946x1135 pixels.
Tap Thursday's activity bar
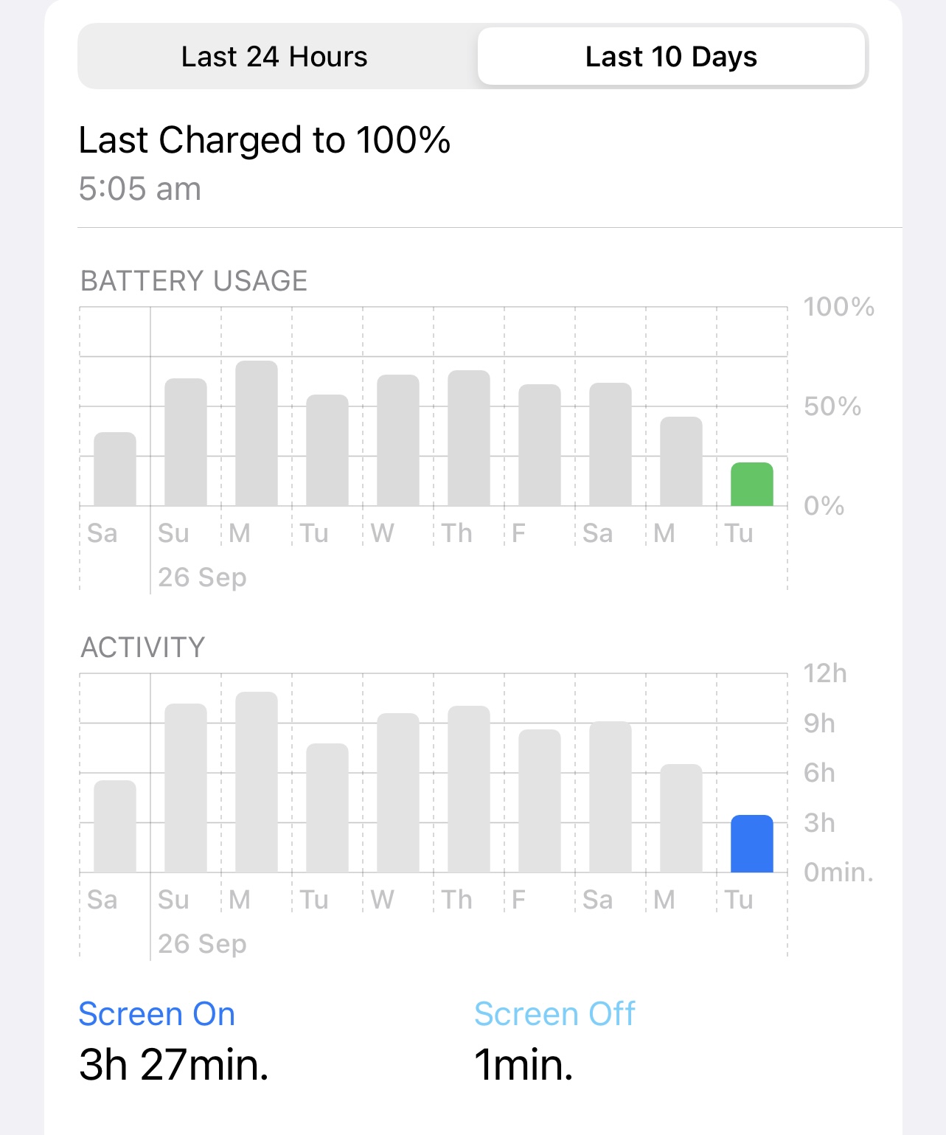(469, 789)
